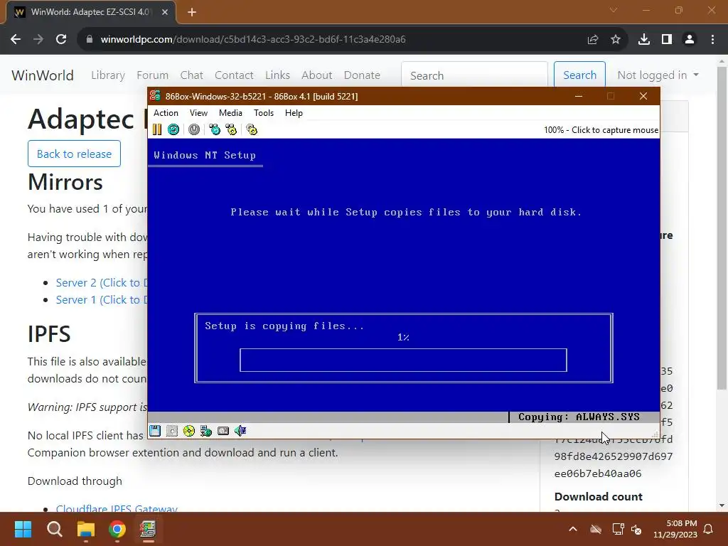Screen dimensions: 728x546
Task: Click the taskbar network icon
Action: tap(618, 529)
